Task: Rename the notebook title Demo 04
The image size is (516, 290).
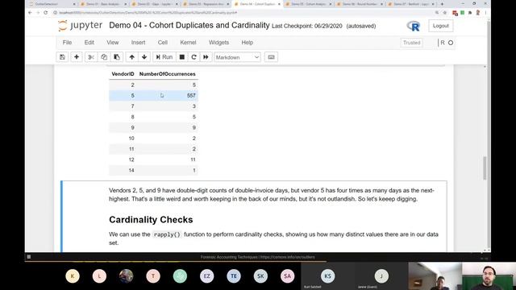Action: click(x=189, y=25)
